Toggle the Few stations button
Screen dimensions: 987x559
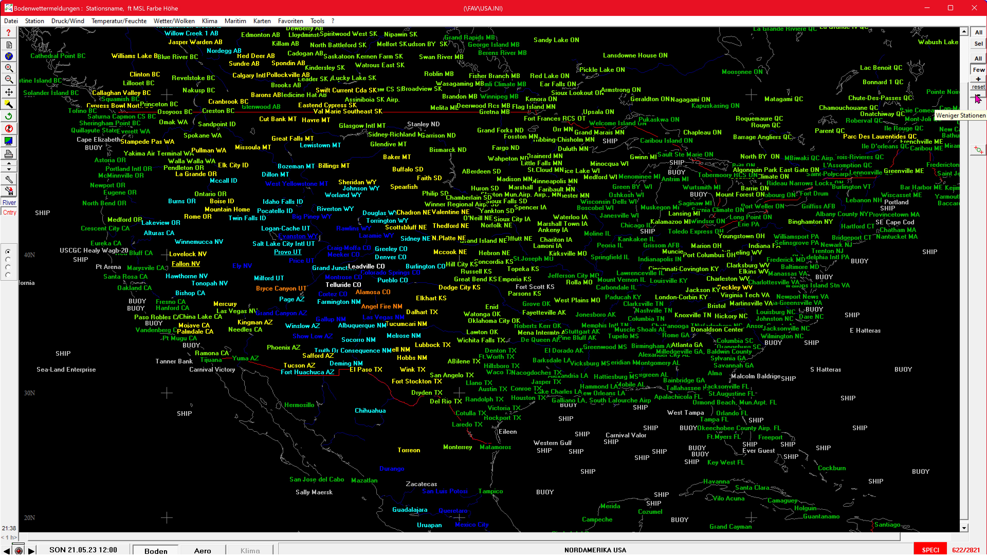pos(979,70)
